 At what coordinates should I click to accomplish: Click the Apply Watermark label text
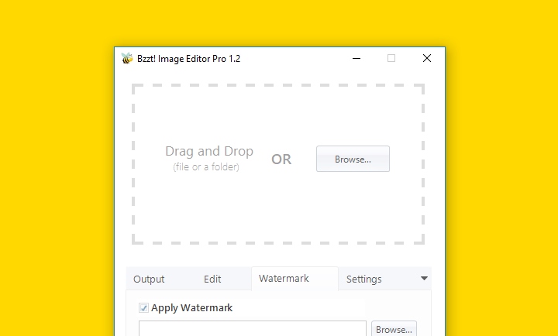(x=192, y=308)
